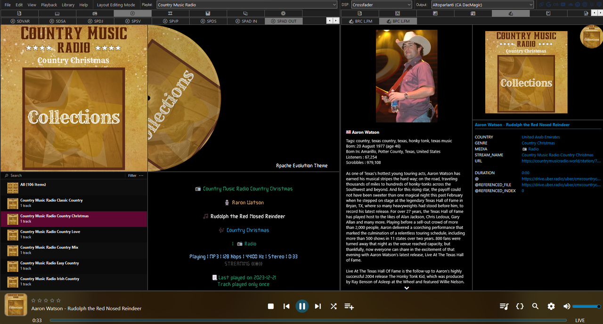Select the document icon tab in left panel

(x=19, y=13)
